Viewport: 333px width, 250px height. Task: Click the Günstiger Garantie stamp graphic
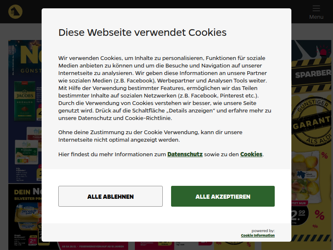pos(311,122)
